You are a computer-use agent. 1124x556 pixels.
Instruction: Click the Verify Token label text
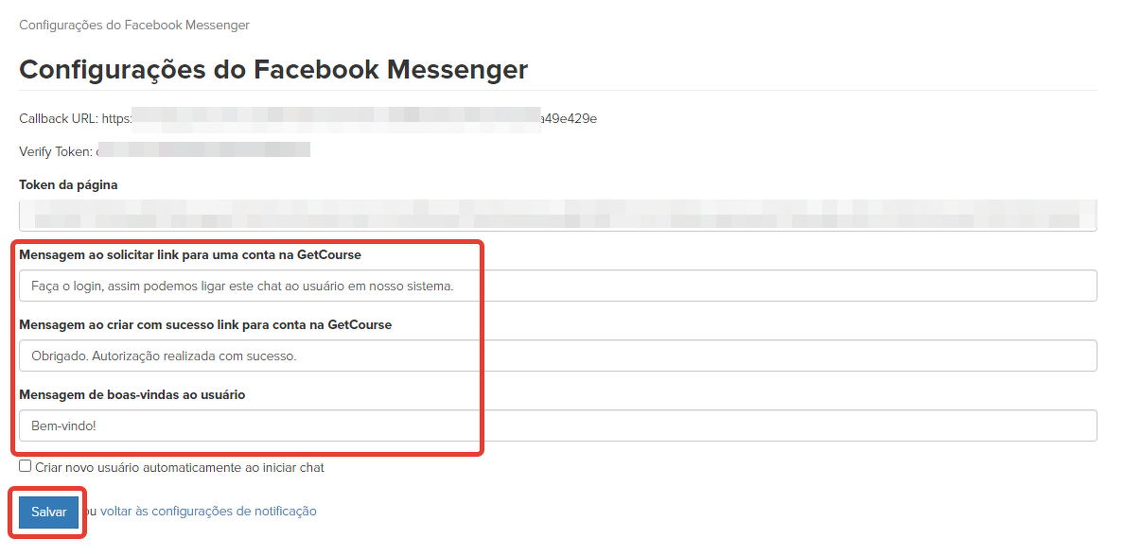(55, 151)
